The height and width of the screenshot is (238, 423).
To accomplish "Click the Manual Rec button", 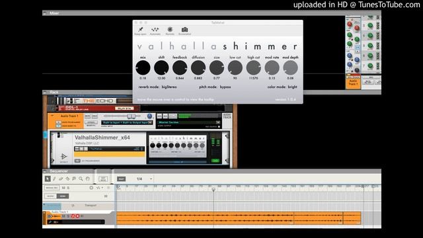I will [52, 188].
